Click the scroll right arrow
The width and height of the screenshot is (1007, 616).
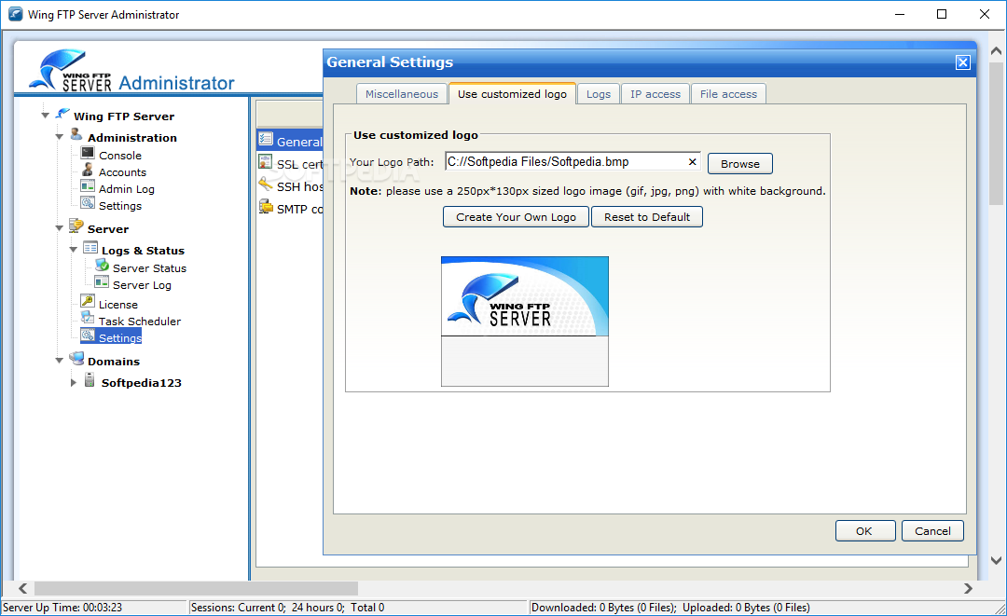tap(968, 588)
